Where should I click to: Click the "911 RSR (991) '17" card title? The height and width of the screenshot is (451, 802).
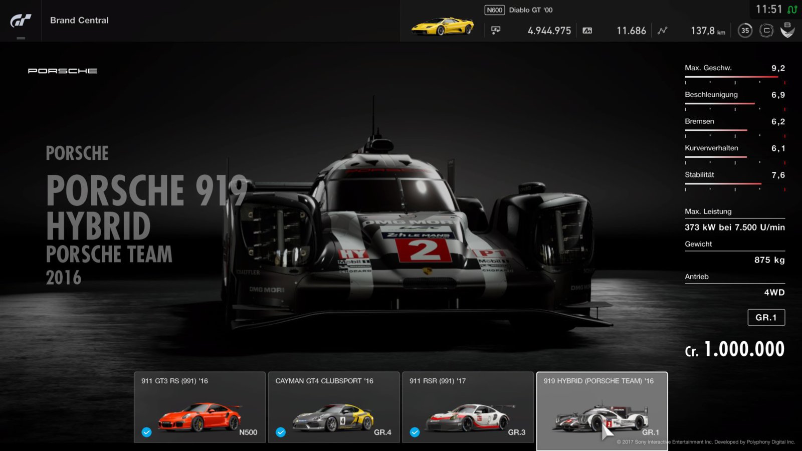click(438, 381)
